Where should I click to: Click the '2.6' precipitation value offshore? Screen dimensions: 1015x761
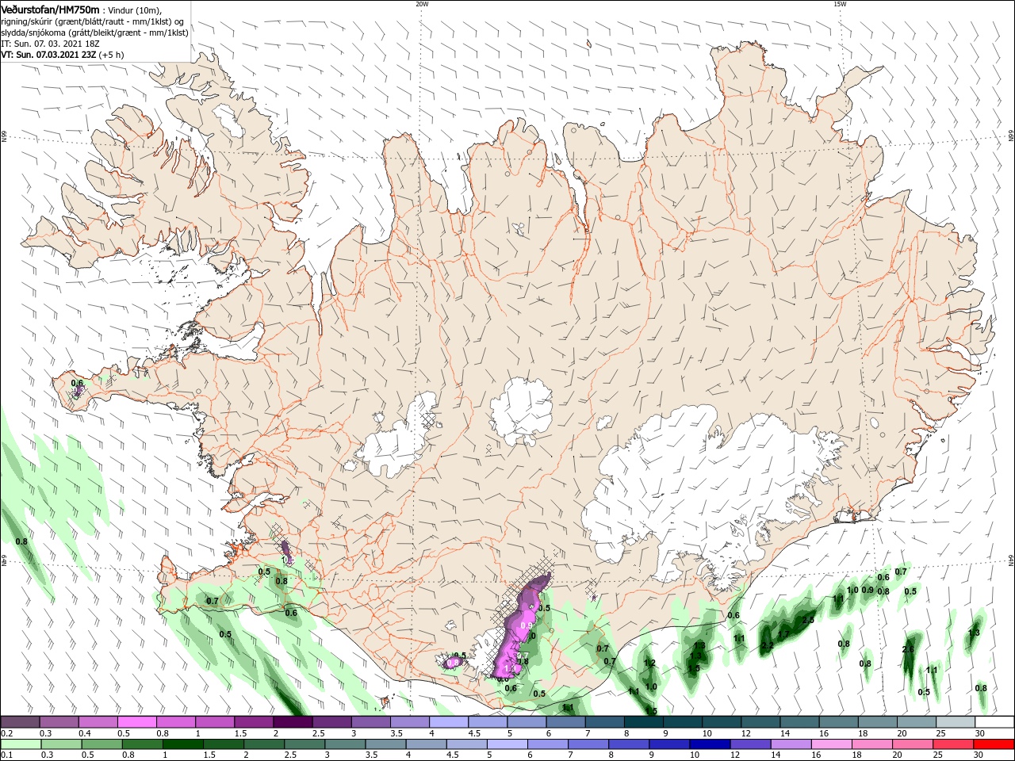click(908, 650)
